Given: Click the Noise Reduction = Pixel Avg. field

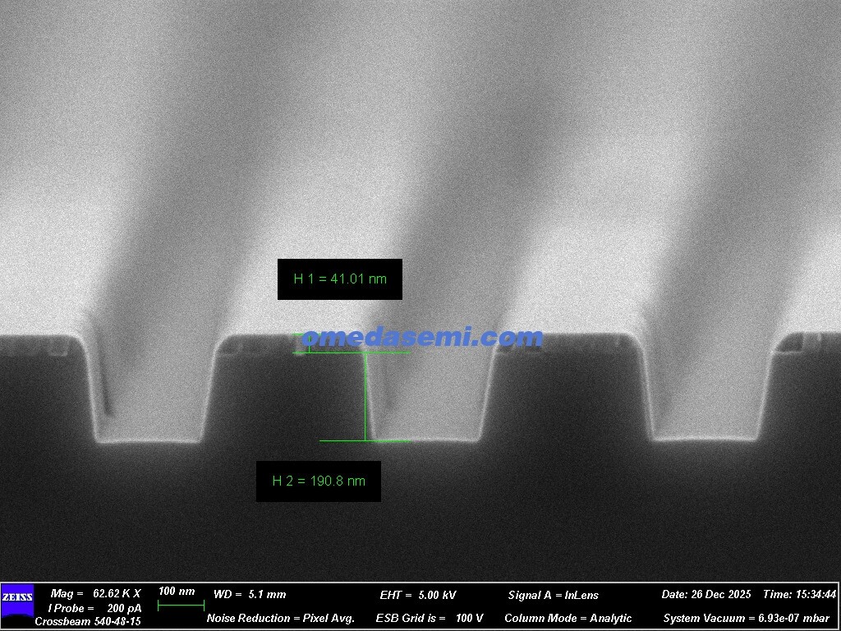Looking at the screenshot, I should pyautogui.click(x=281, y=618).
